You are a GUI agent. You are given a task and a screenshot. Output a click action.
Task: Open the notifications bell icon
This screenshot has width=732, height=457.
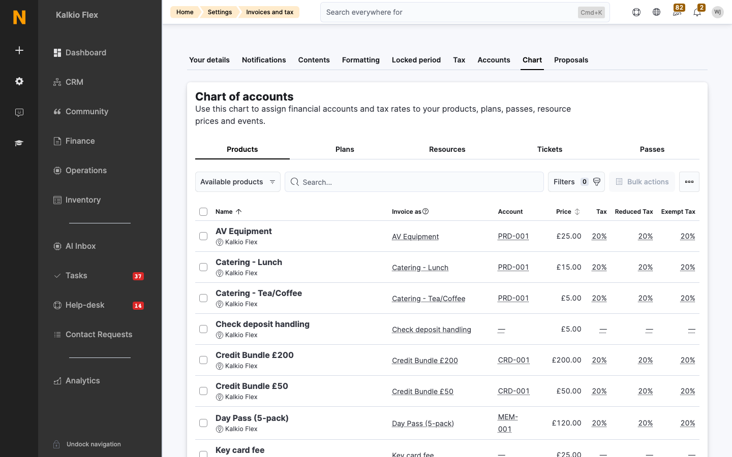[697, 12]
